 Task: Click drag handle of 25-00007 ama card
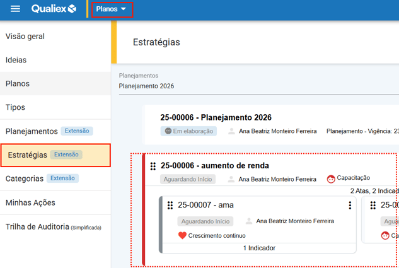pos(170,205)
